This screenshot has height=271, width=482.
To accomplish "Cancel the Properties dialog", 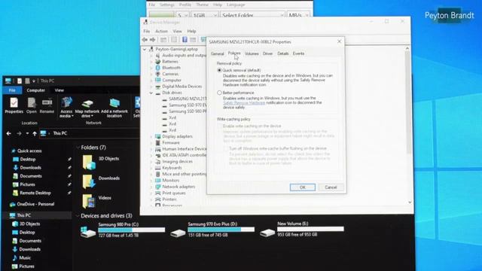I will click(x=331, y=187).
